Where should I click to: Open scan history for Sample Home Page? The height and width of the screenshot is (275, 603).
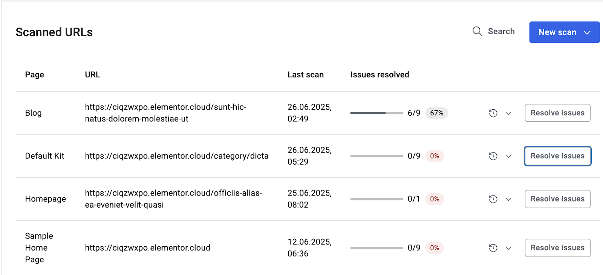tap(493, 248)
